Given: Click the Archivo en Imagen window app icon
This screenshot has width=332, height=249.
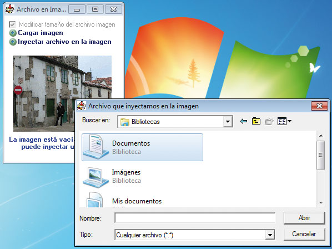Looking at the screenshot, I should [10, 9].
